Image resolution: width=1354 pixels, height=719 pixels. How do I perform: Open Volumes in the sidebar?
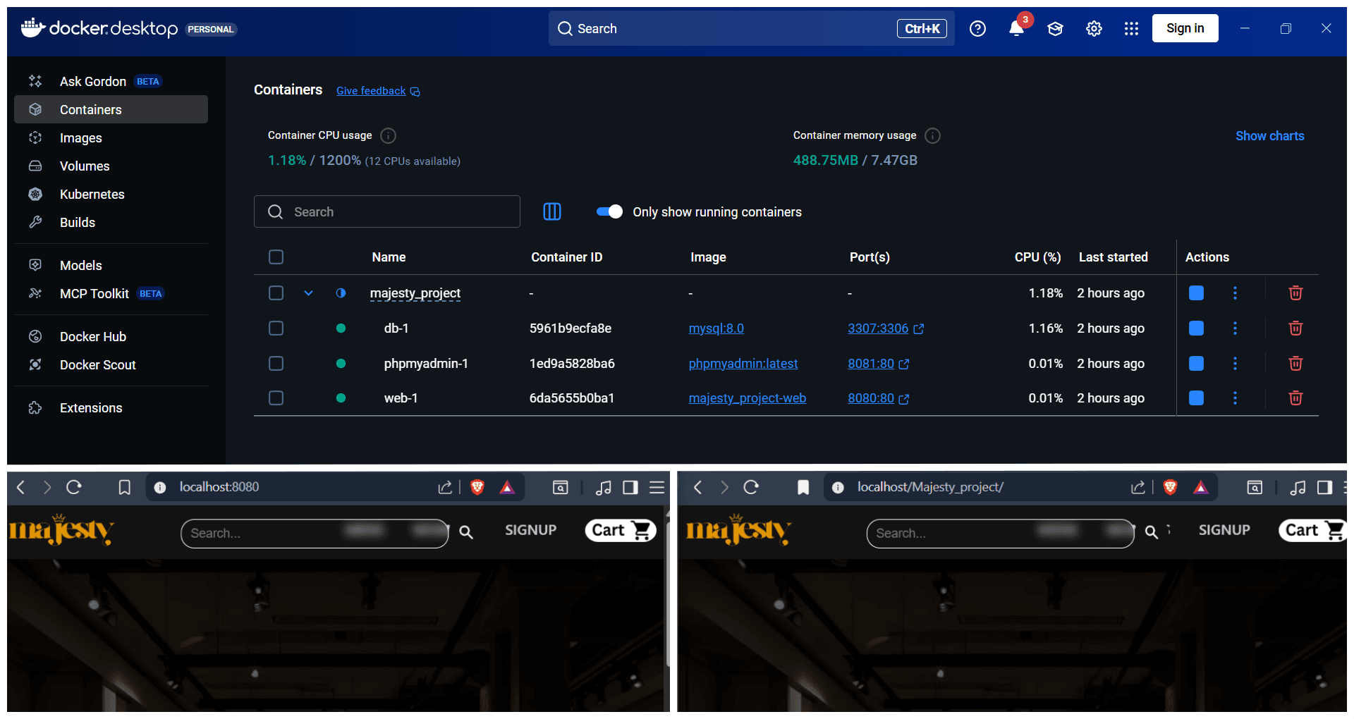coord(111,166)
